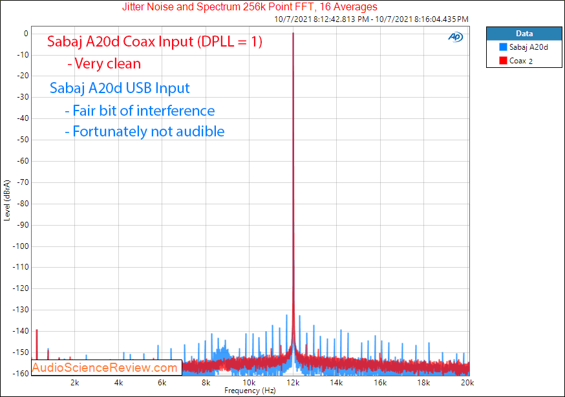The width and height of the screenshot is (565, 397).
Task: Click the "-90" level tick label
Action: pos(23,225)
